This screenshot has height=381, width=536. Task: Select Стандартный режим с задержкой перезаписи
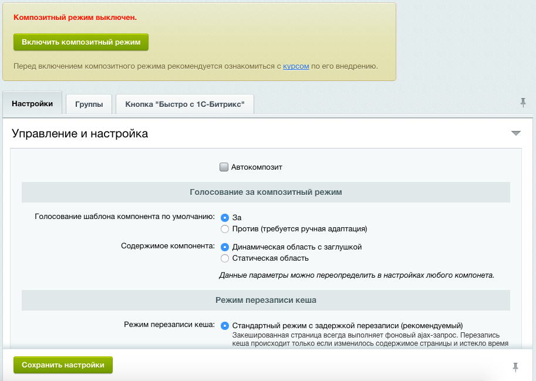pyautogui.click(x=224, y=326)
